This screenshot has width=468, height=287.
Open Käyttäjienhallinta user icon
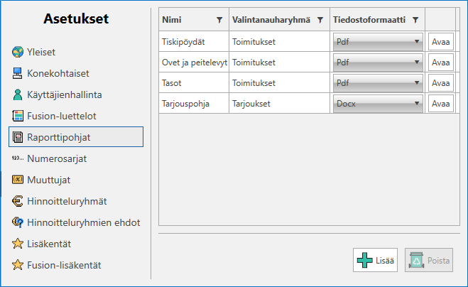(x=18, y=94)
